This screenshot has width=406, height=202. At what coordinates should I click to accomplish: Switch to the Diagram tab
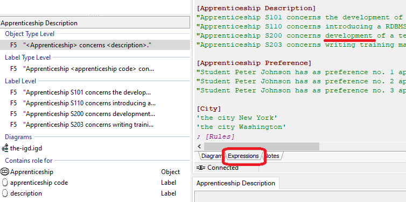pos(212,156)
